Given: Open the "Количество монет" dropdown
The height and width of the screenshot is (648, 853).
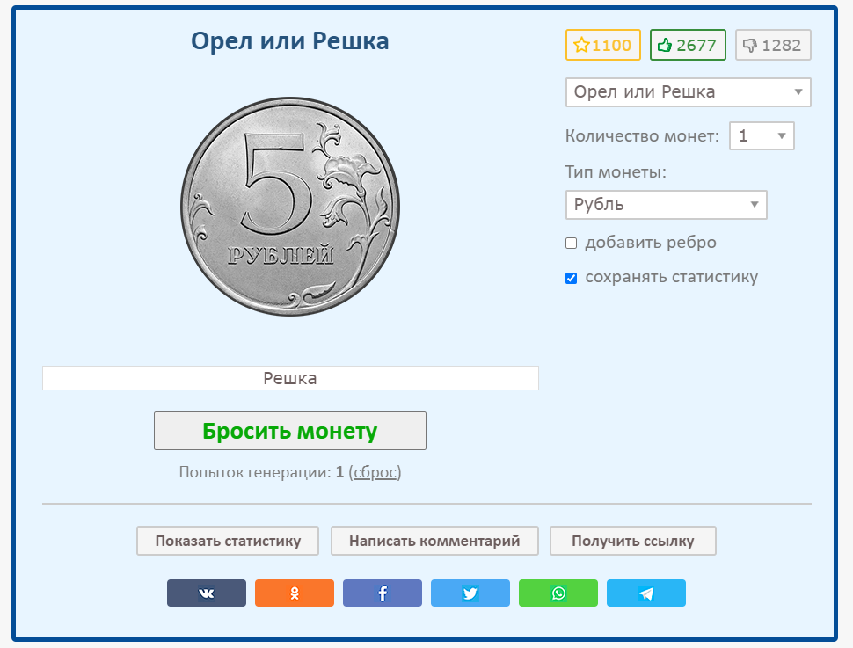Looking at the screenshot, I should tap(762, 136).
